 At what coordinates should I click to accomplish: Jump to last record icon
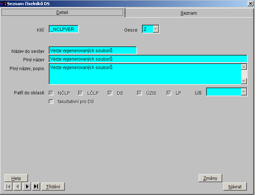click(x=36, y=187)
